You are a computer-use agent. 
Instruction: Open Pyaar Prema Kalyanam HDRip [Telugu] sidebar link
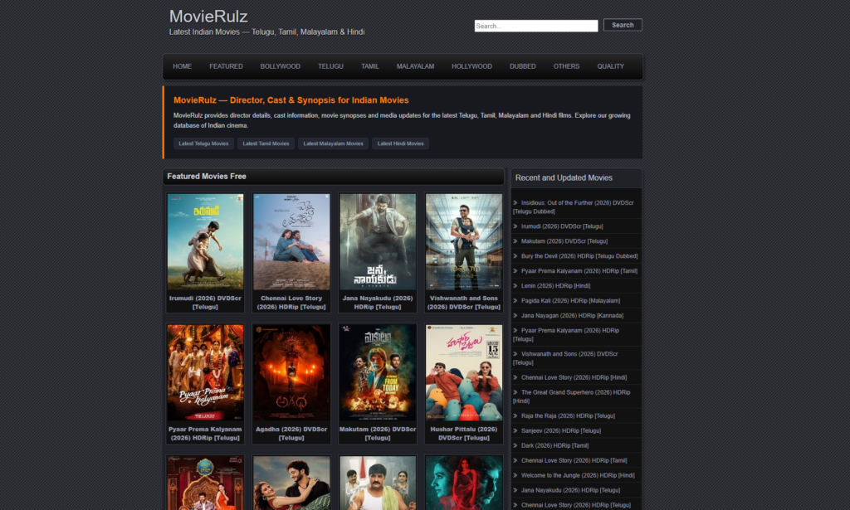(x=566, y=334)
